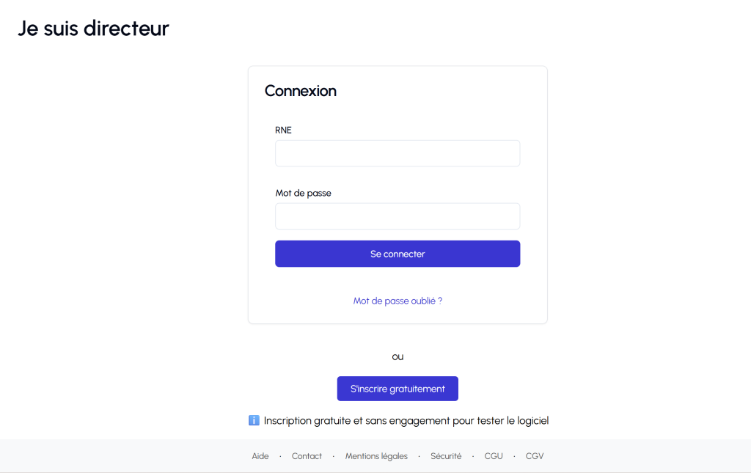Image resolution: width=751 pixels, height=473 pixels.
Task: Click the dot separator between Aide and Contact
Action: tap(280, 456)
